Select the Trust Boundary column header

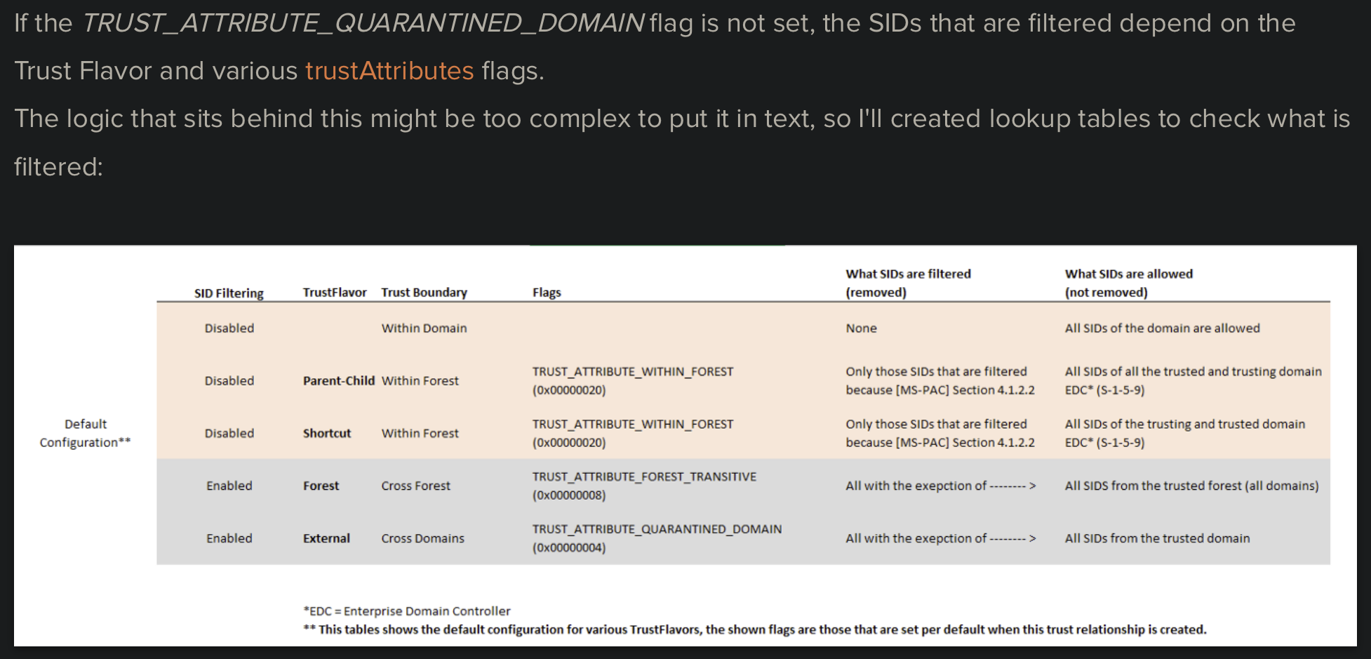pyautogui.click(x=424, y=292)
